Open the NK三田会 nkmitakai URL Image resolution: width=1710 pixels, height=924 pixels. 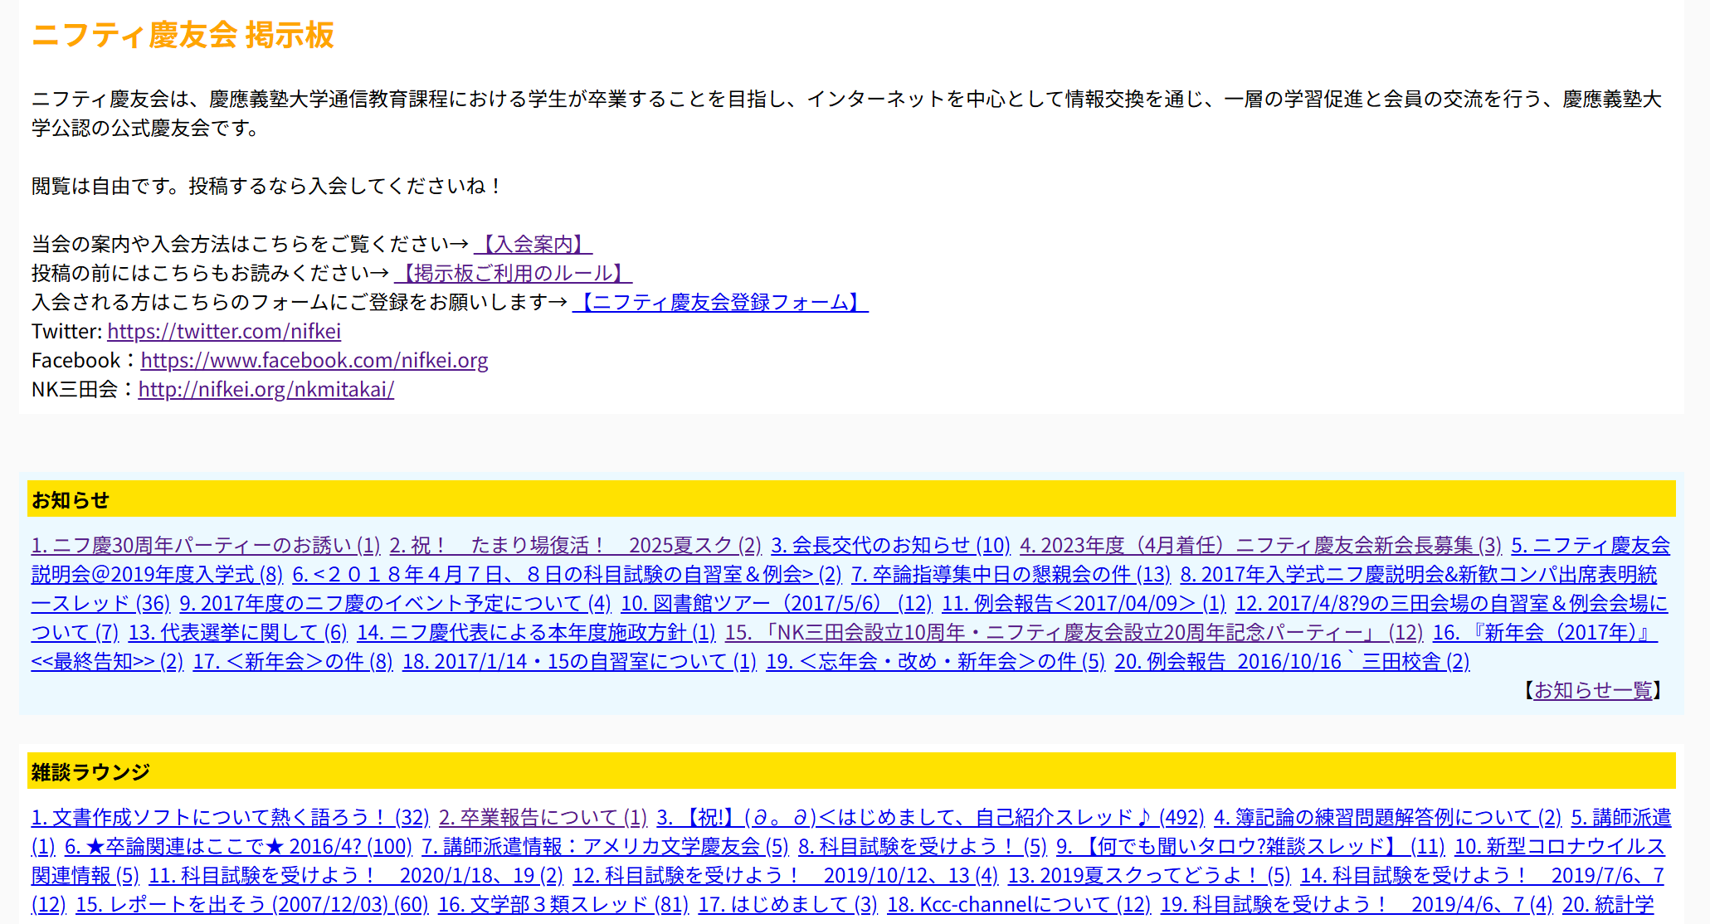click(x=266, y=389)
